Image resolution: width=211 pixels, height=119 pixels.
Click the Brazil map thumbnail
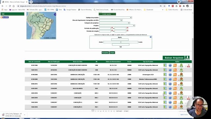[x=41, y=26]
